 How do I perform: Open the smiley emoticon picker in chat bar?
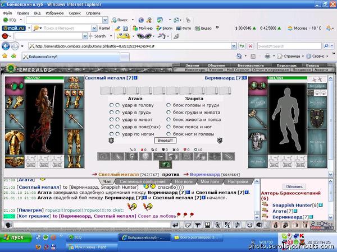pyautogui.click(x=249, y=225)
